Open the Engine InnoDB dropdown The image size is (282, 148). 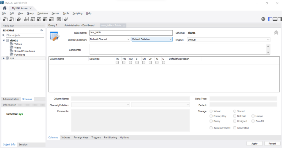click(228, 40)
